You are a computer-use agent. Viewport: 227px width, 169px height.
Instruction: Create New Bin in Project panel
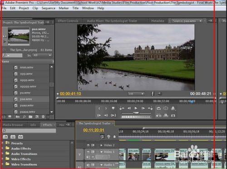(x=30, y=117)
